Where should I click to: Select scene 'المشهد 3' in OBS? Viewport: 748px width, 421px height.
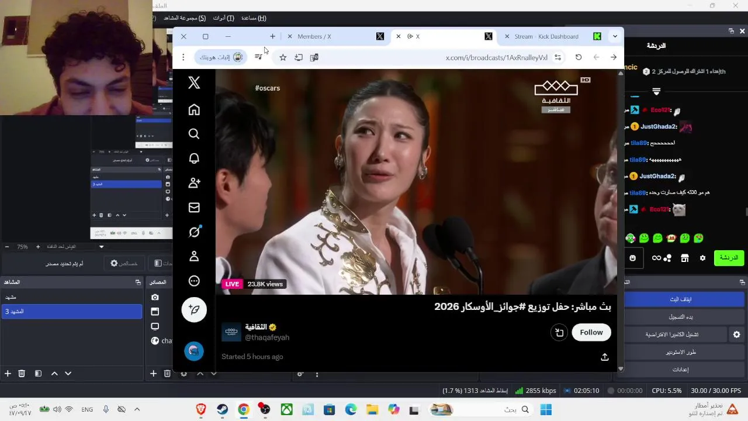tap(71, 312)
